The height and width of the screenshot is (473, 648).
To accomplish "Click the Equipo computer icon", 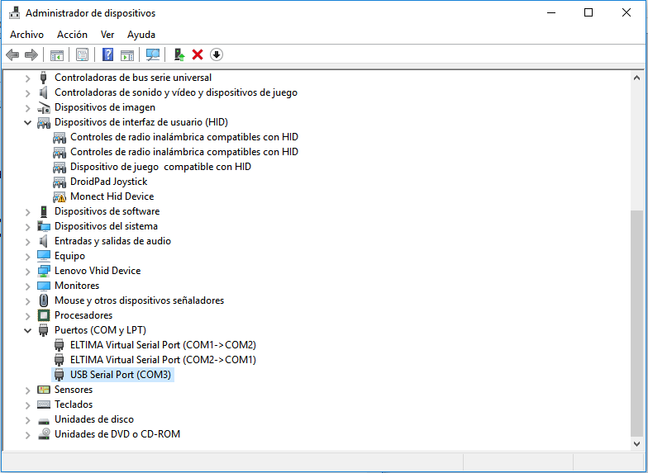I will pyautogui.click(x=43, y=256).
